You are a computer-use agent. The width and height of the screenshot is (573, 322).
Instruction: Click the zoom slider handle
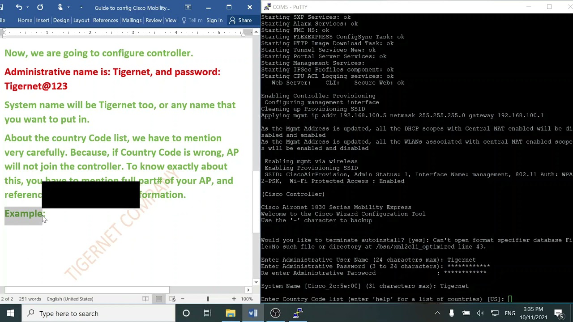click(x=208, y=299)
